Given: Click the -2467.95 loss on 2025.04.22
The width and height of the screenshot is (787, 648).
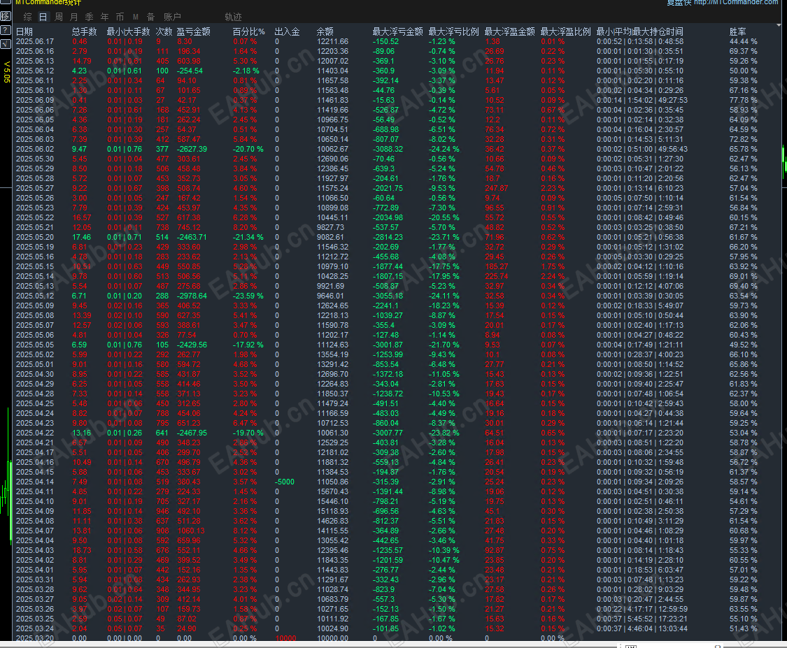Looking at the screenshot, I should (x=192, y=433).
